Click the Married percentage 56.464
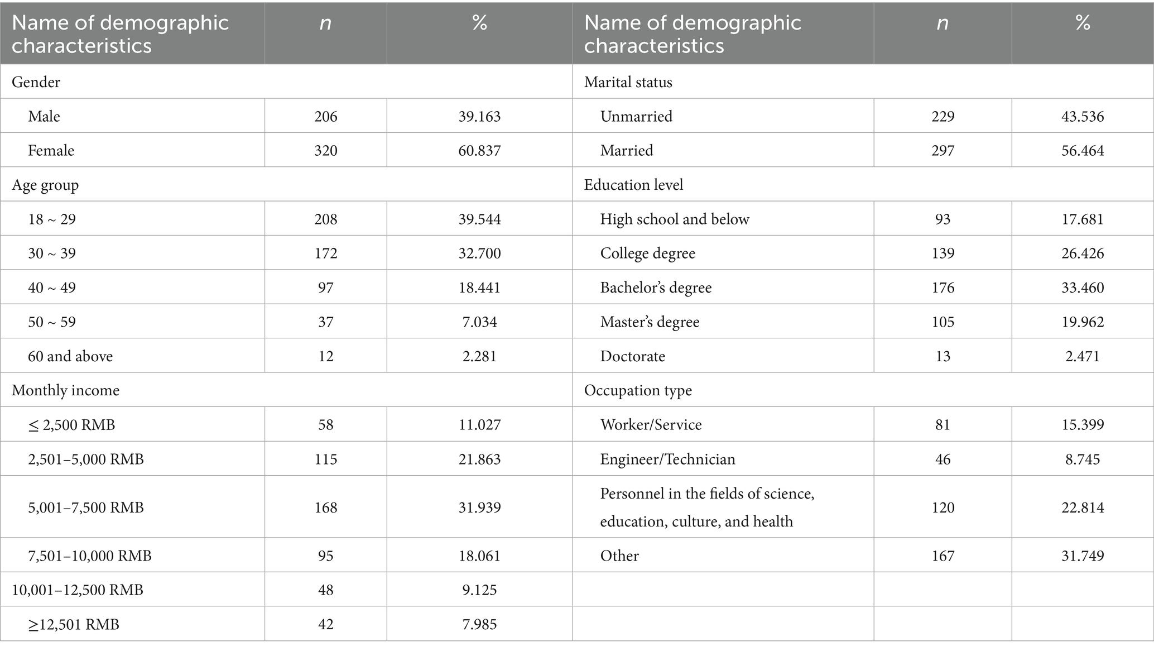This screenshot has height=651, width=1154. coord(1082,150)
